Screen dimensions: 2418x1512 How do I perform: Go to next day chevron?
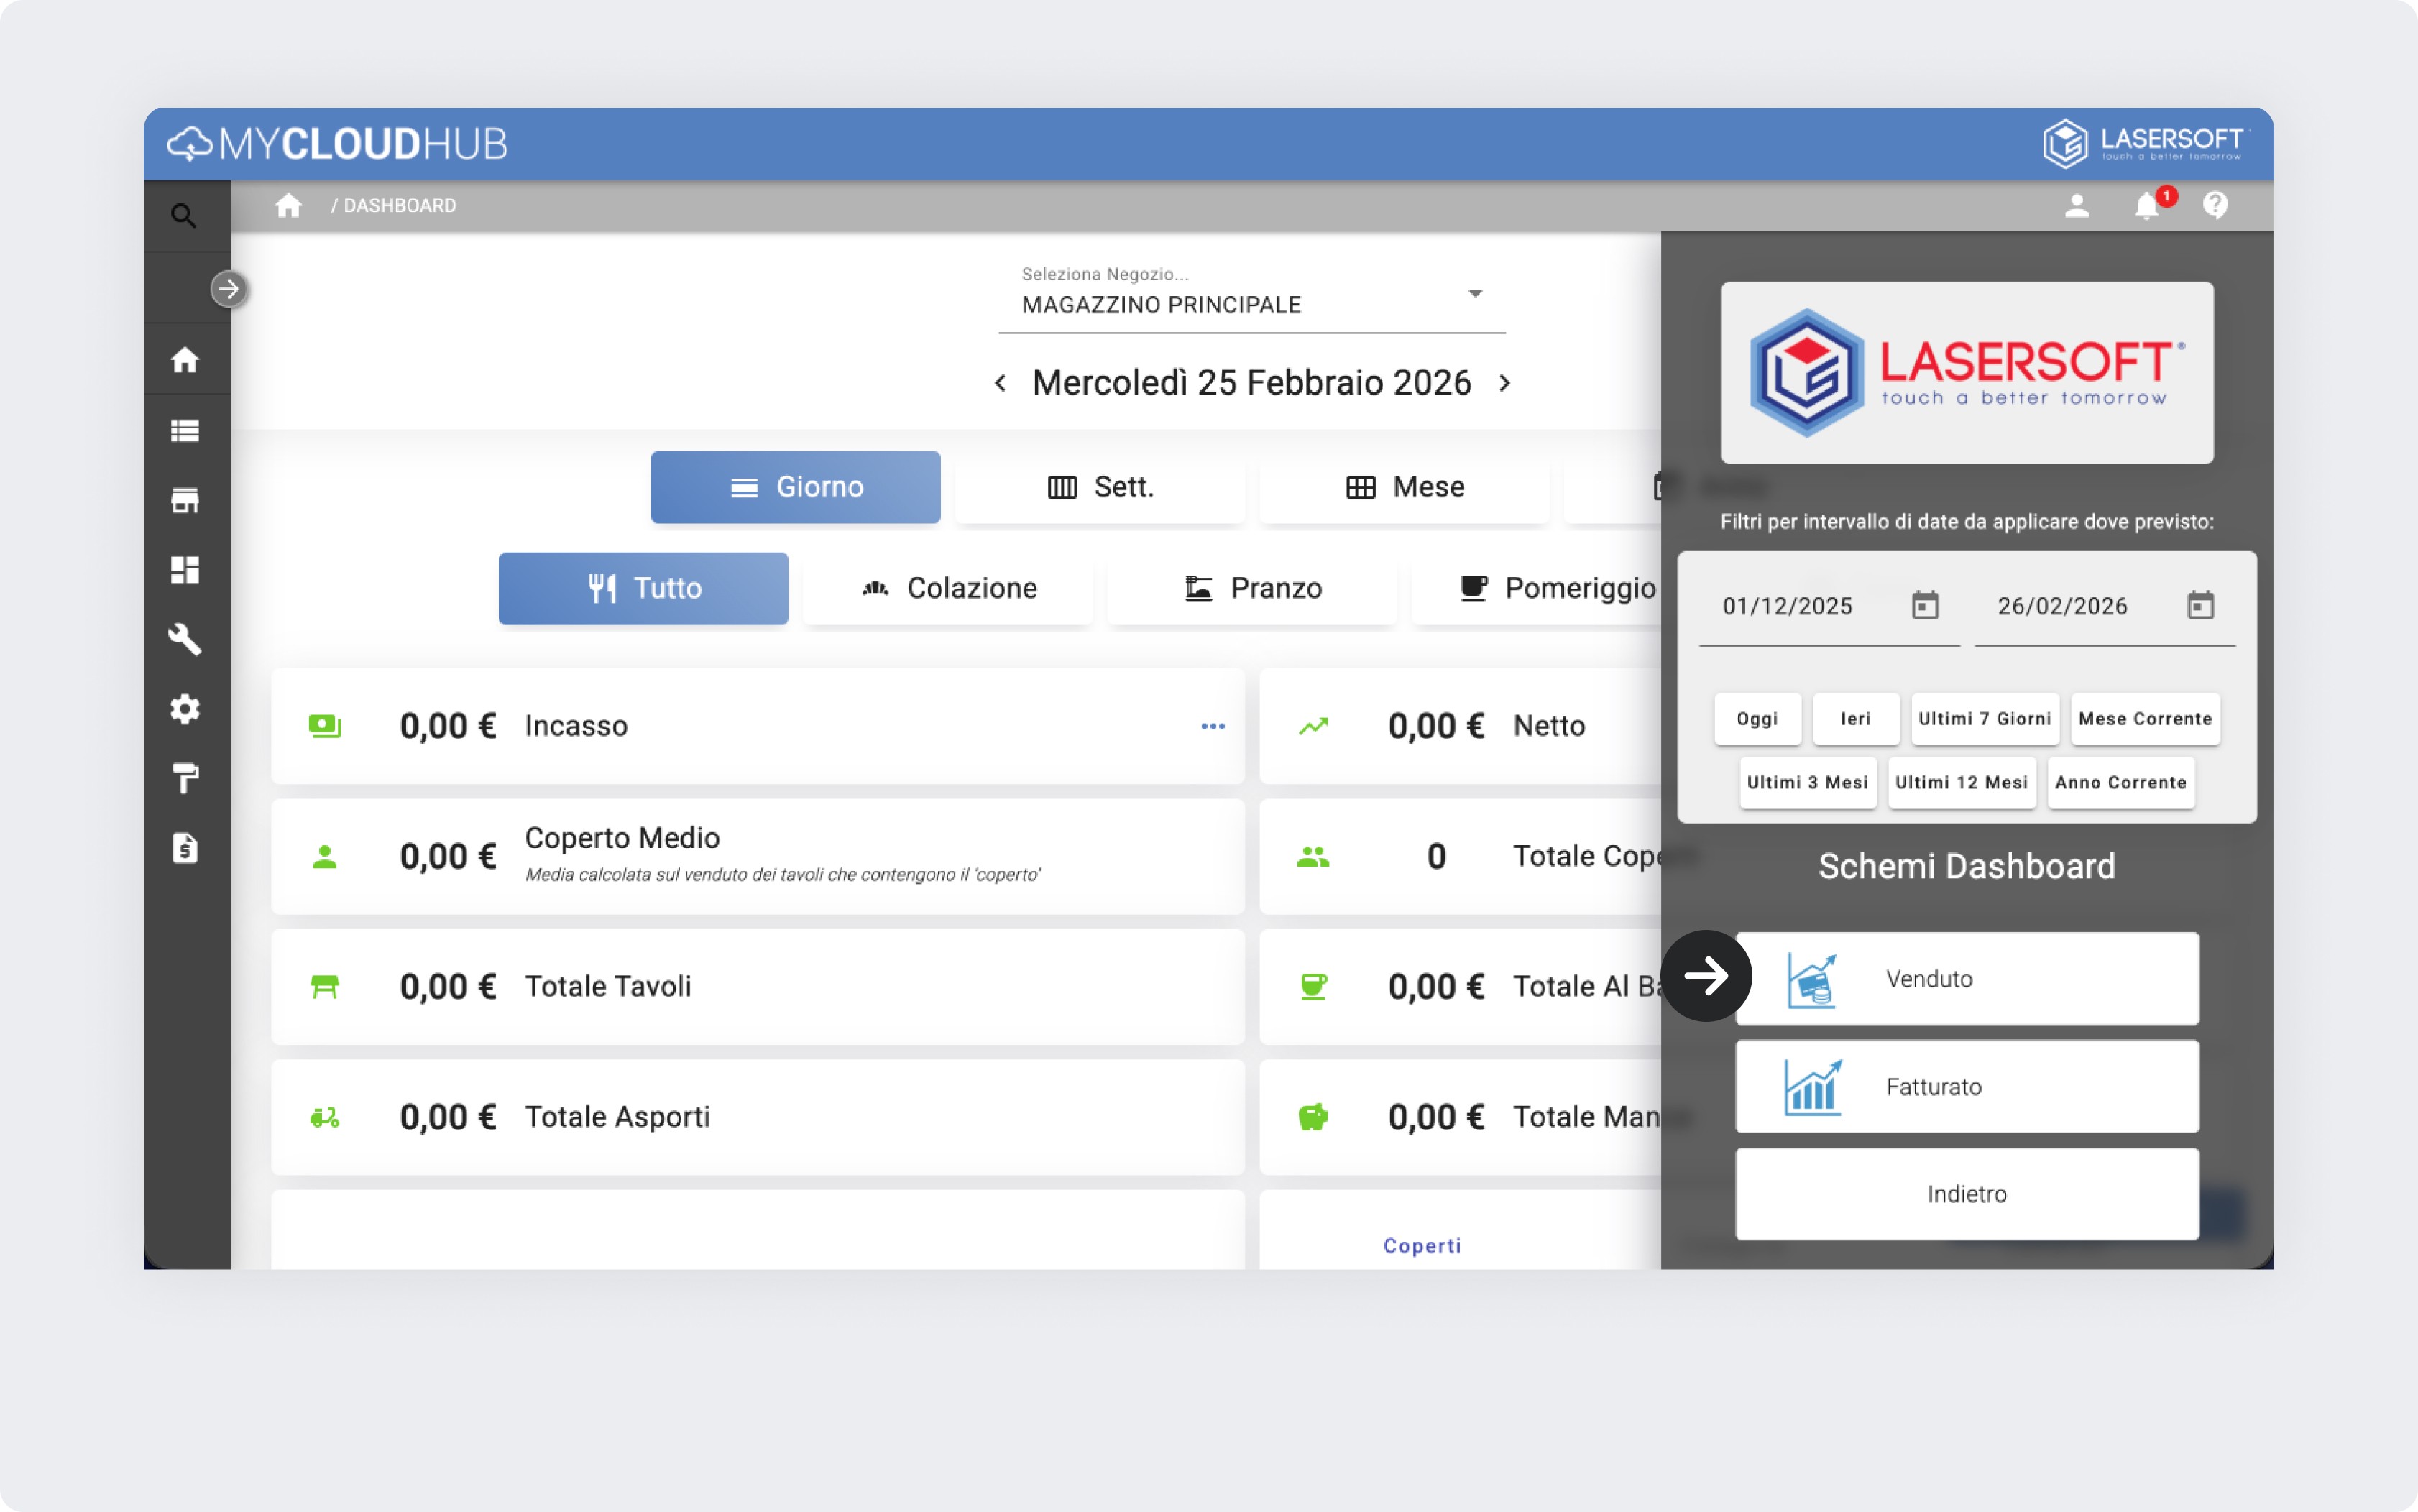(x=1505, y=383)
